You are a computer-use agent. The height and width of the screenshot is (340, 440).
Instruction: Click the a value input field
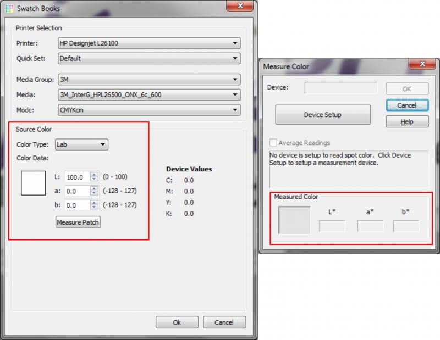point(78,191)
